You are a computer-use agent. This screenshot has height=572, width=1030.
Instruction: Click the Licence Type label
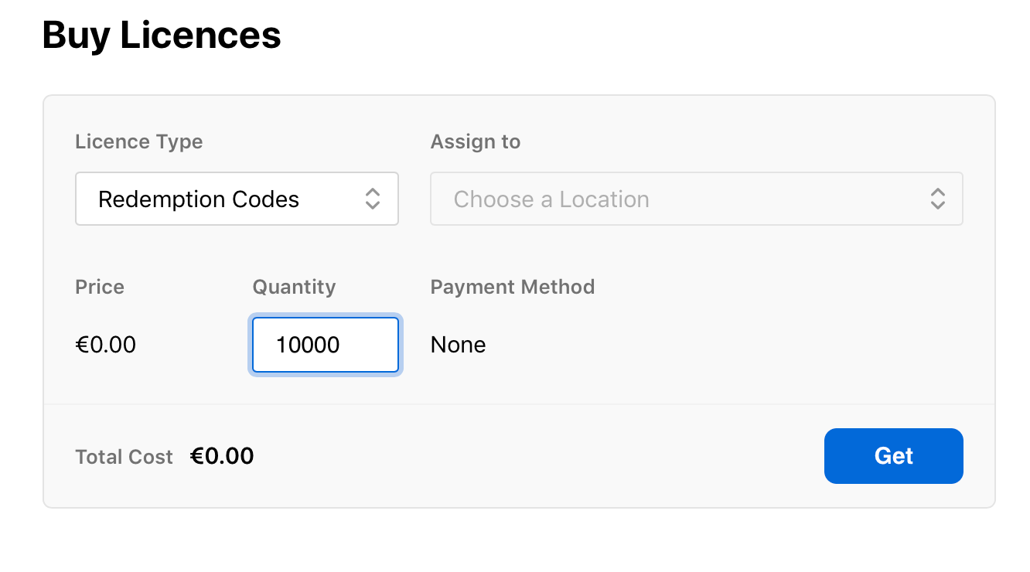138,142
